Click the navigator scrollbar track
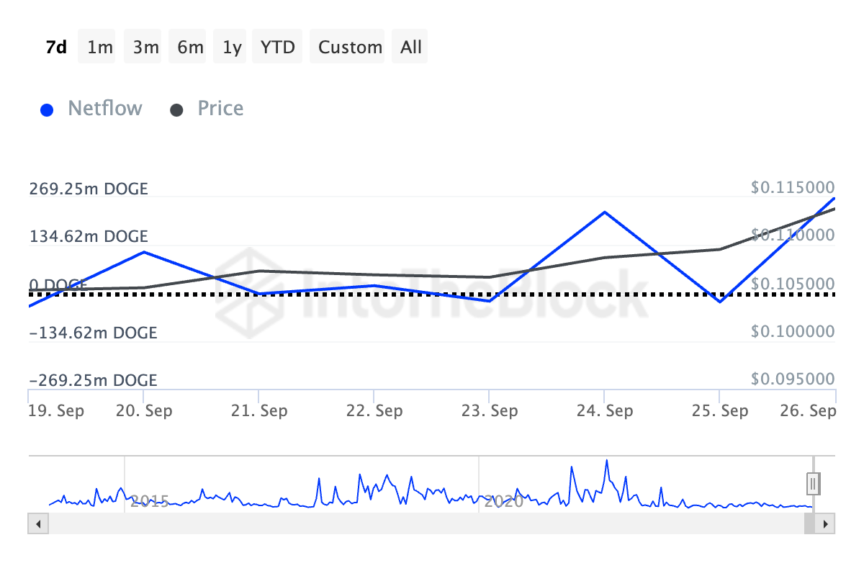Viewport: 864px width, 576px height. (418, 523)
